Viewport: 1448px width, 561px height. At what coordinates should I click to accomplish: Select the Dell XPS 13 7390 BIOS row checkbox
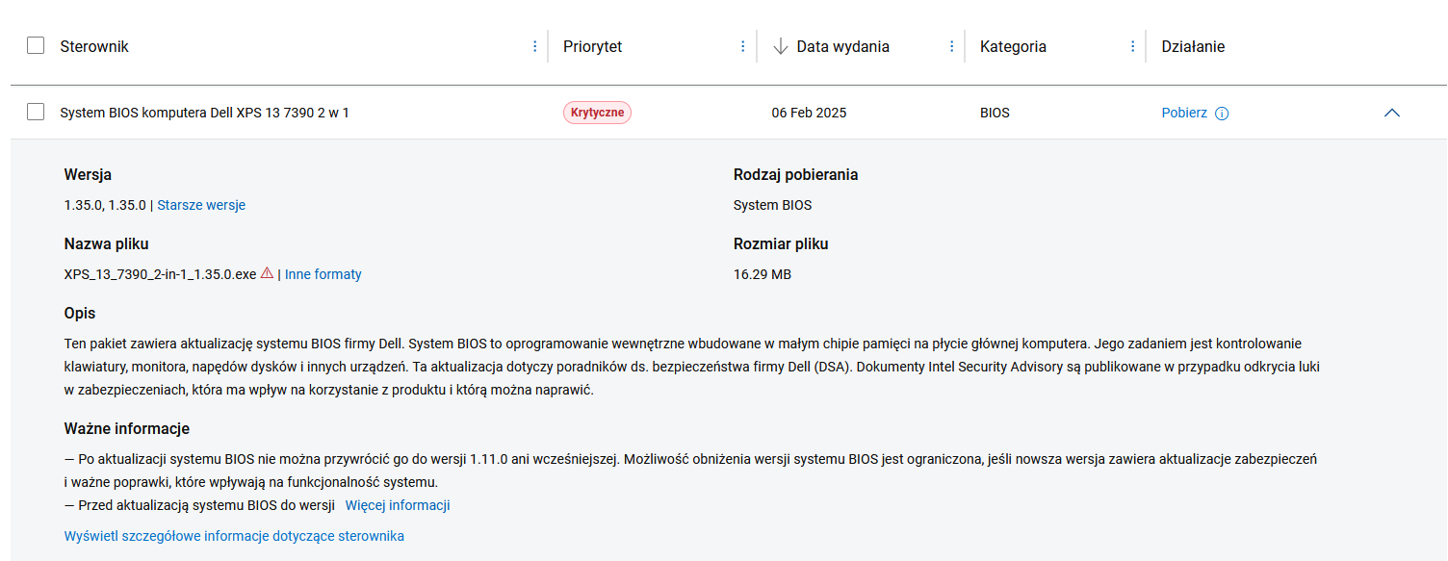click(x=36, y=112)
